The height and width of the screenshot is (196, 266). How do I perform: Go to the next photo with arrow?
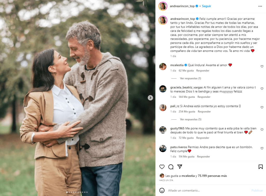tap(150, 98)
